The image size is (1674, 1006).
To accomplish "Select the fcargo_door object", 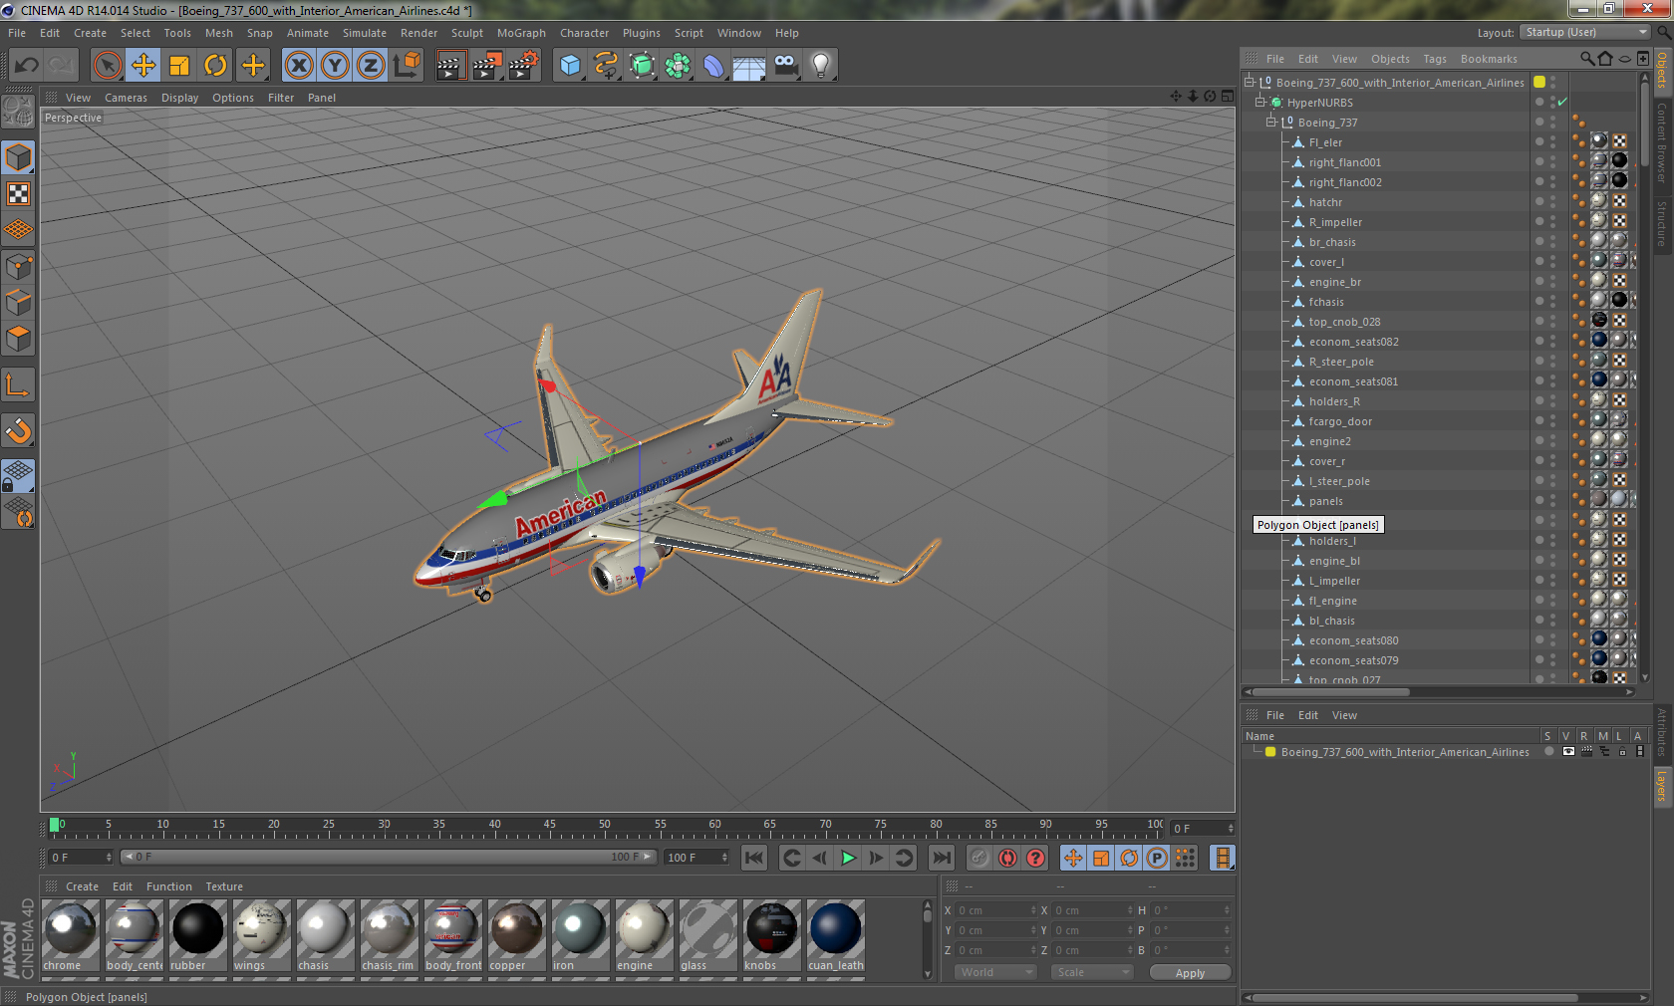I will click(1340, 421).
